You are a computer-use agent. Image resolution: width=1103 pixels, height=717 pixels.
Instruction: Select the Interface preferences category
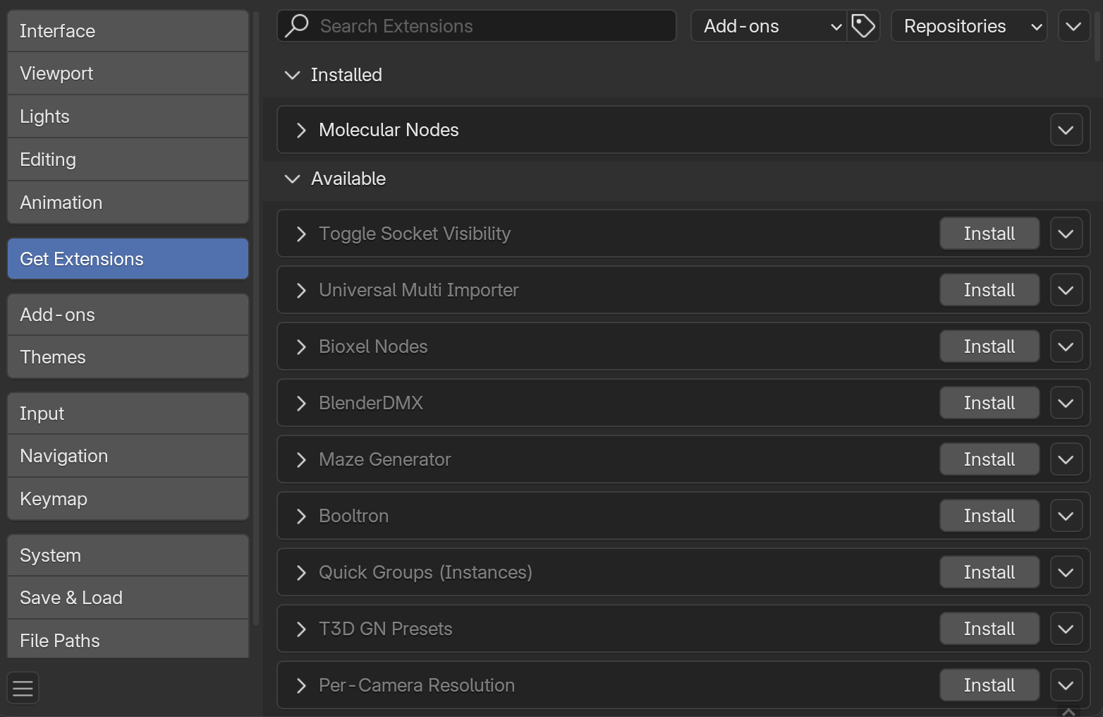tap(127, 31)
